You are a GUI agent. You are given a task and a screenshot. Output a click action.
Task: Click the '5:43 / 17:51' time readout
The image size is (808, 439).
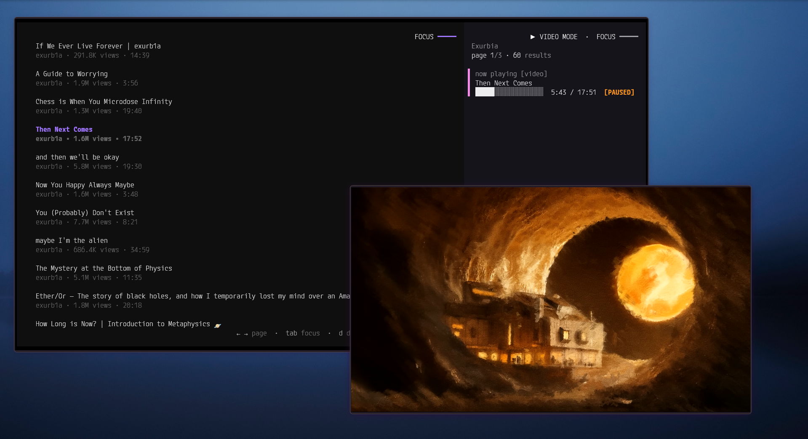click(x=573, y=93)
